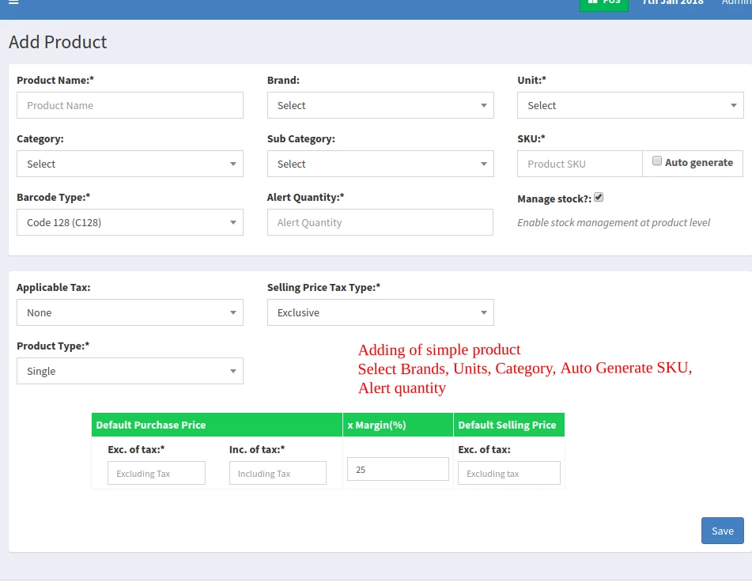
Task: Open the Brand dropdown
Action: (380, 105)
